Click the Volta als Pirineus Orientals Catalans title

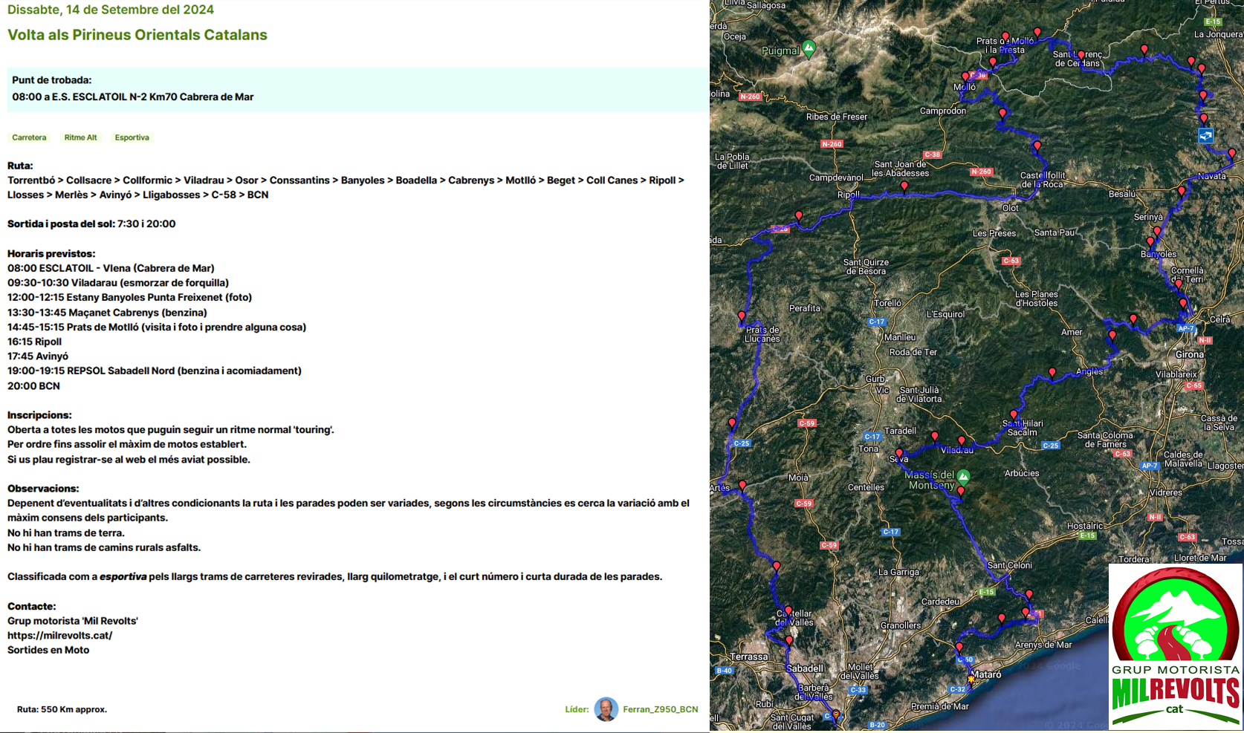coord(137,35)
